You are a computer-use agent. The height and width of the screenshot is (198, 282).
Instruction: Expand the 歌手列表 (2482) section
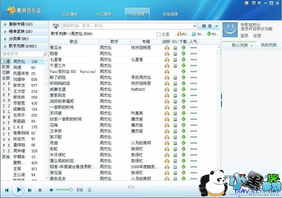click(x=25, y=46)
